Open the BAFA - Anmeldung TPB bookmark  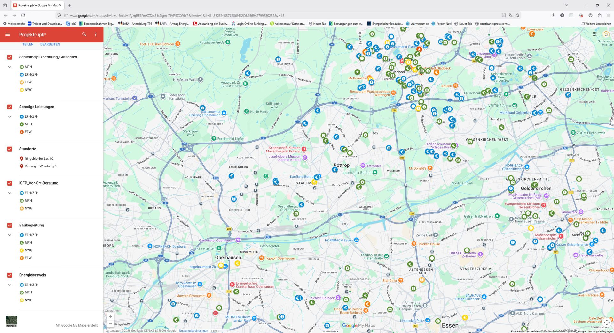[135, 24]
